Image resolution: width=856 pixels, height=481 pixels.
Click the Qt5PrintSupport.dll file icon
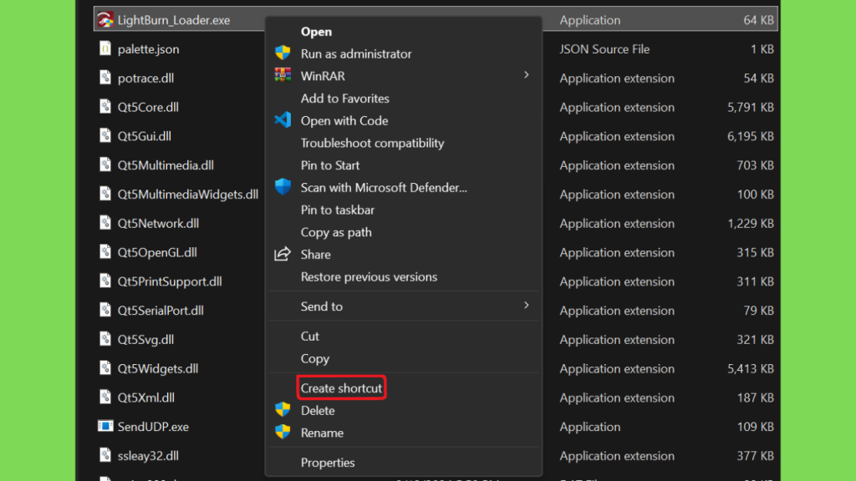pyautogui.click(x=105, y=281)
